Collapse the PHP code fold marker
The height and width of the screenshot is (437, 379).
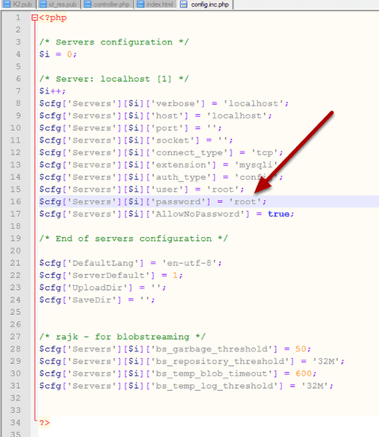34,18
